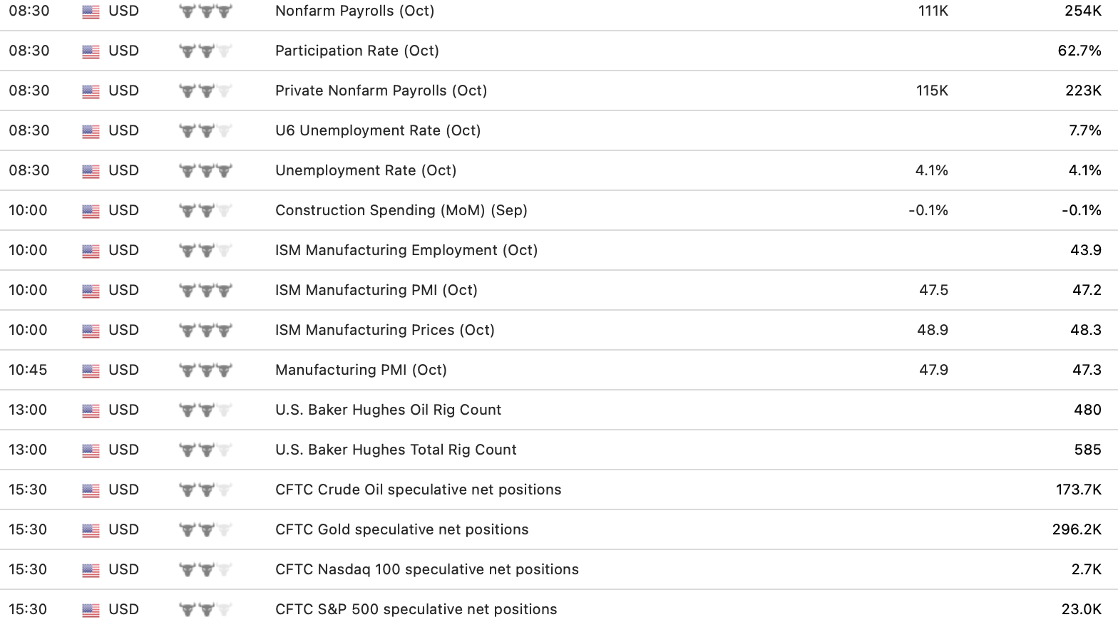Click the flag icon beside Construction Spending

[x=91, y=211]
